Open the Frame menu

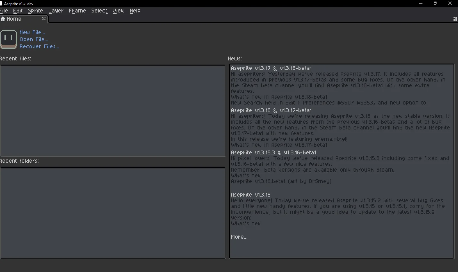(78, 11)
